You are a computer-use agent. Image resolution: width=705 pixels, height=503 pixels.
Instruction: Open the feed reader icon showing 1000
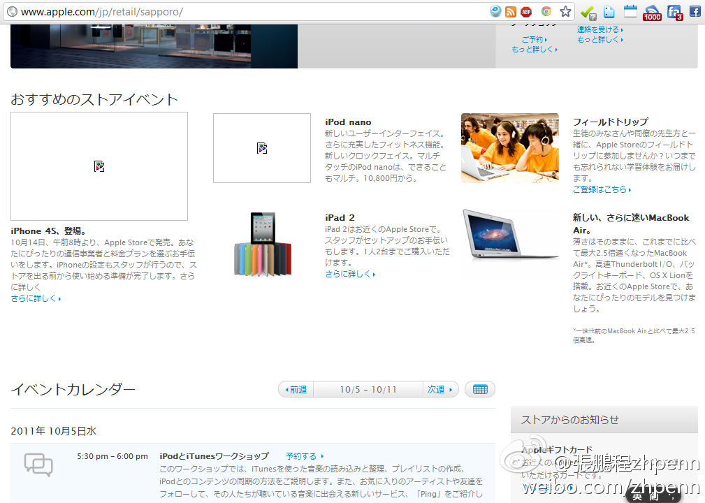click(653, 13)
